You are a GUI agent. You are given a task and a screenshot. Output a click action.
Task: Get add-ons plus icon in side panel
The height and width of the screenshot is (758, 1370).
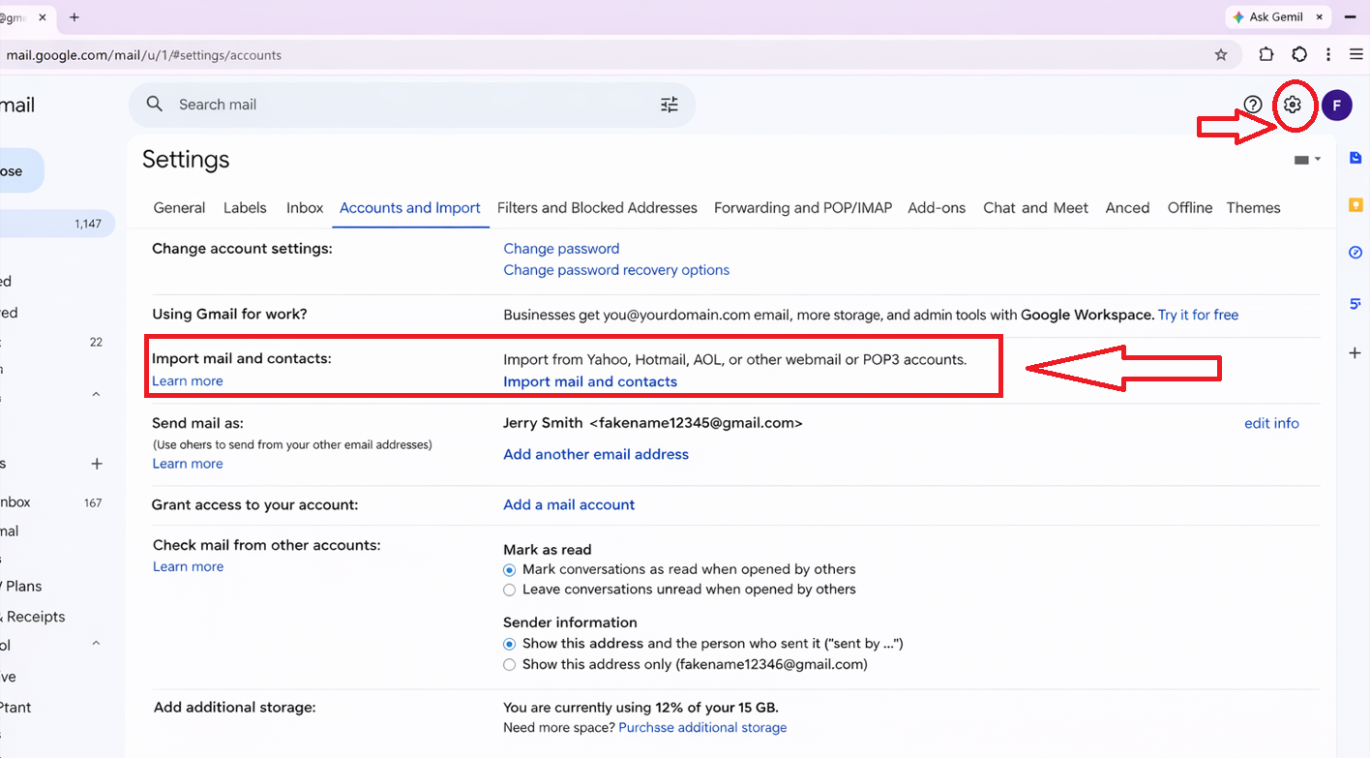pyautogui.click(x=1355, y=352)
